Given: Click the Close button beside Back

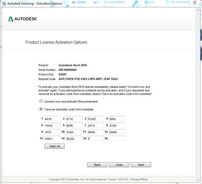Looking at the screenshot, I should coord(119,165).
